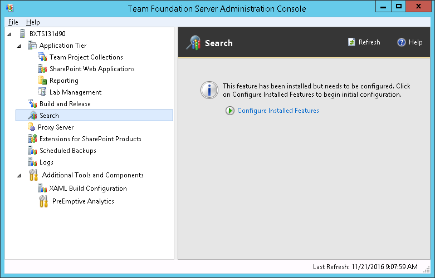Close the Administration Console window

pyautogui.click(x=419, y=6)
